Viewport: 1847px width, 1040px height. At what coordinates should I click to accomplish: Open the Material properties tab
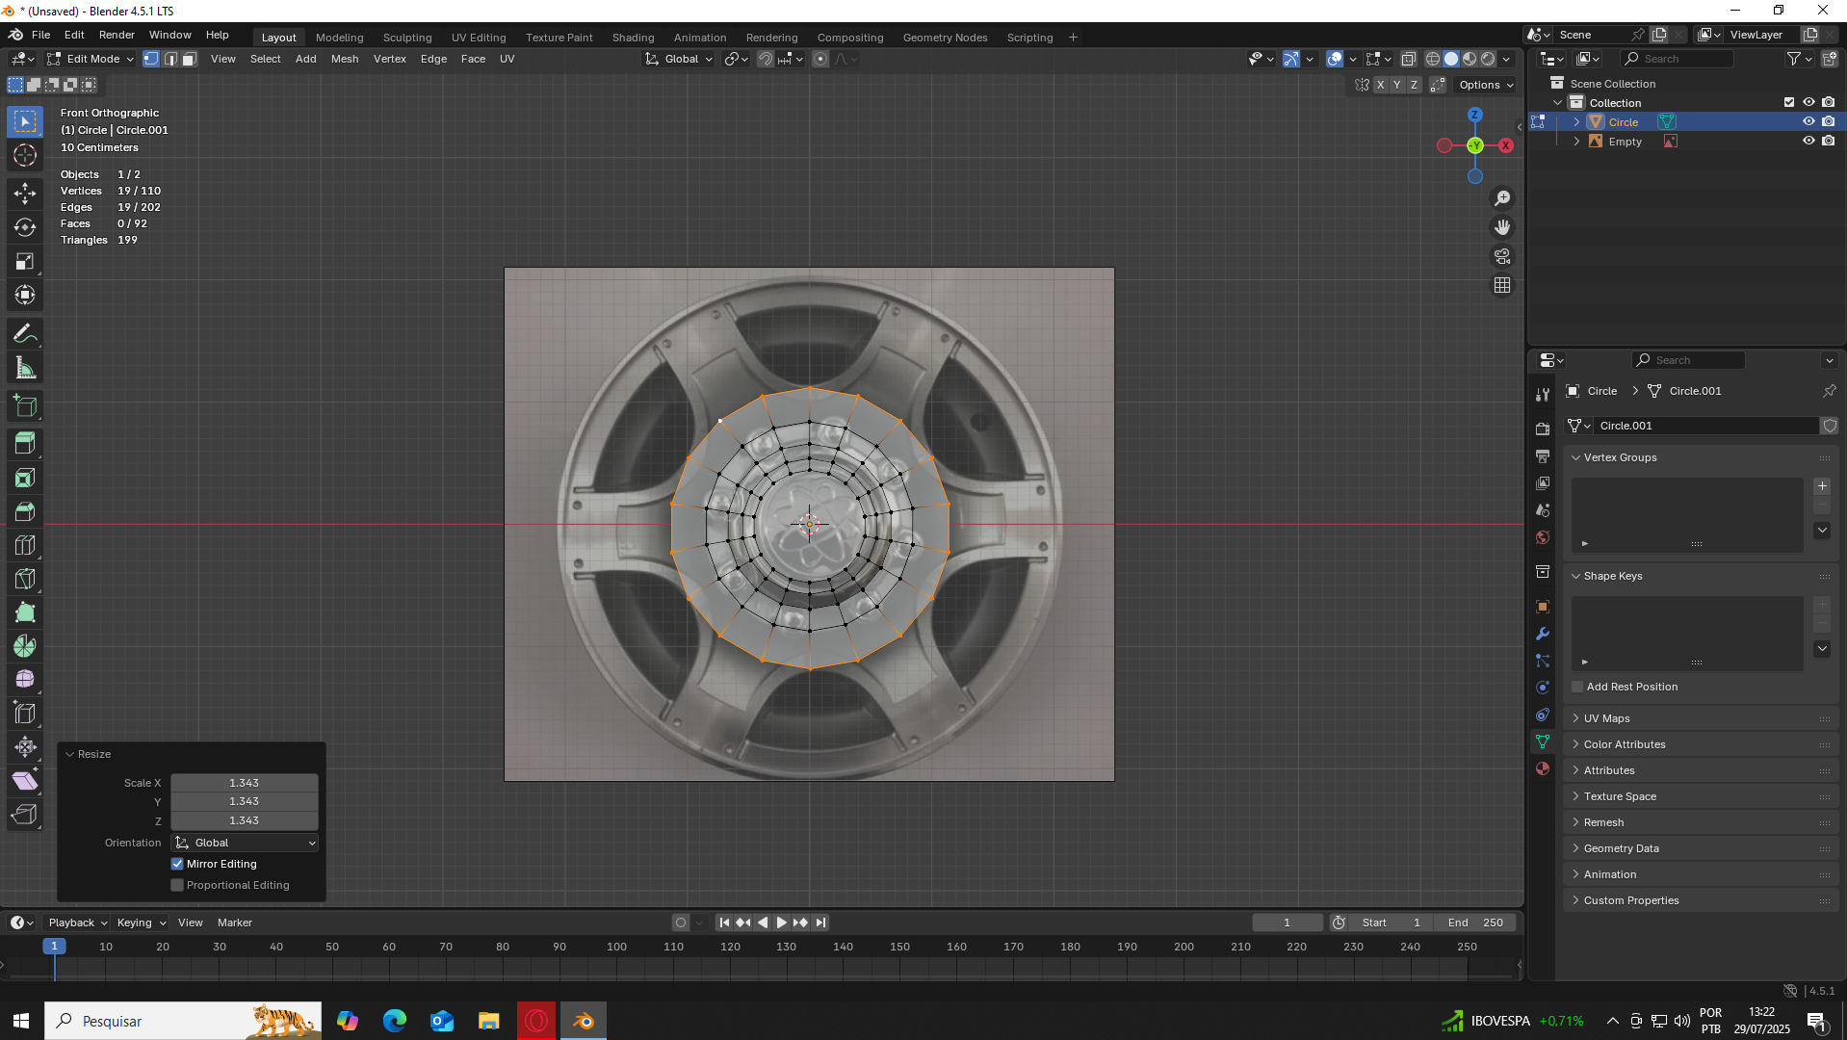1543,768
